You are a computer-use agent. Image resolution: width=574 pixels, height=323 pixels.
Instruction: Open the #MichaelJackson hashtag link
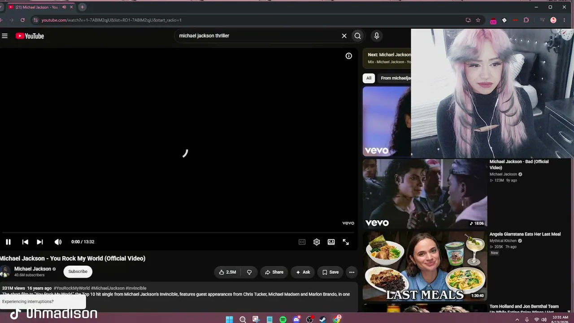[x=108, y=288]
